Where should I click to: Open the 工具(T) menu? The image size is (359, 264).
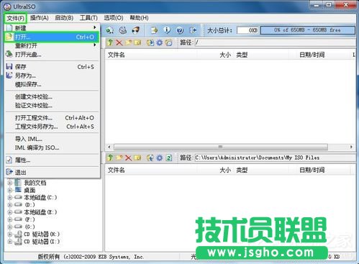click(88, 18)
